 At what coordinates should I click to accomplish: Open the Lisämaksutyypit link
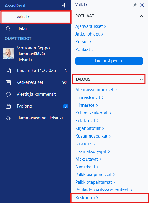tap(93, 151)
